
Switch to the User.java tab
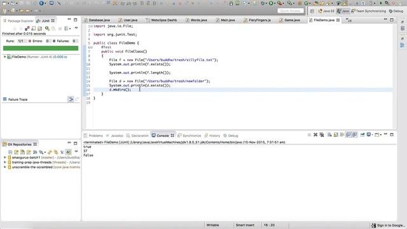128,20
